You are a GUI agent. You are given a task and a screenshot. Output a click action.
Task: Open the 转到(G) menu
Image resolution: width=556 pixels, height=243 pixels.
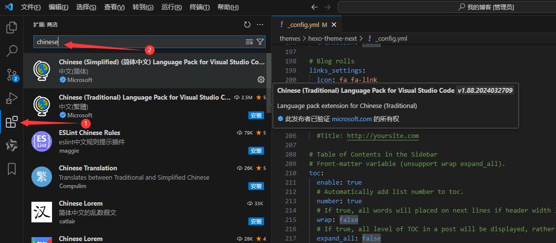(143, 7)
